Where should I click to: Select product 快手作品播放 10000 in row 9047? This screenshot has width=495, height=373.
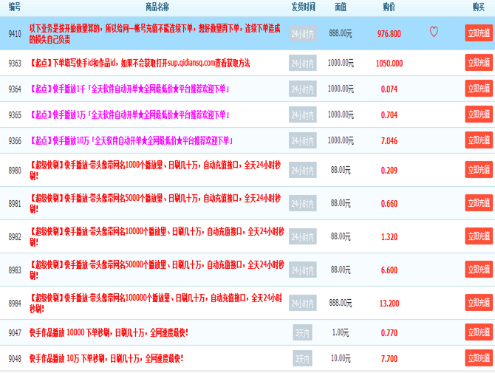106,332
